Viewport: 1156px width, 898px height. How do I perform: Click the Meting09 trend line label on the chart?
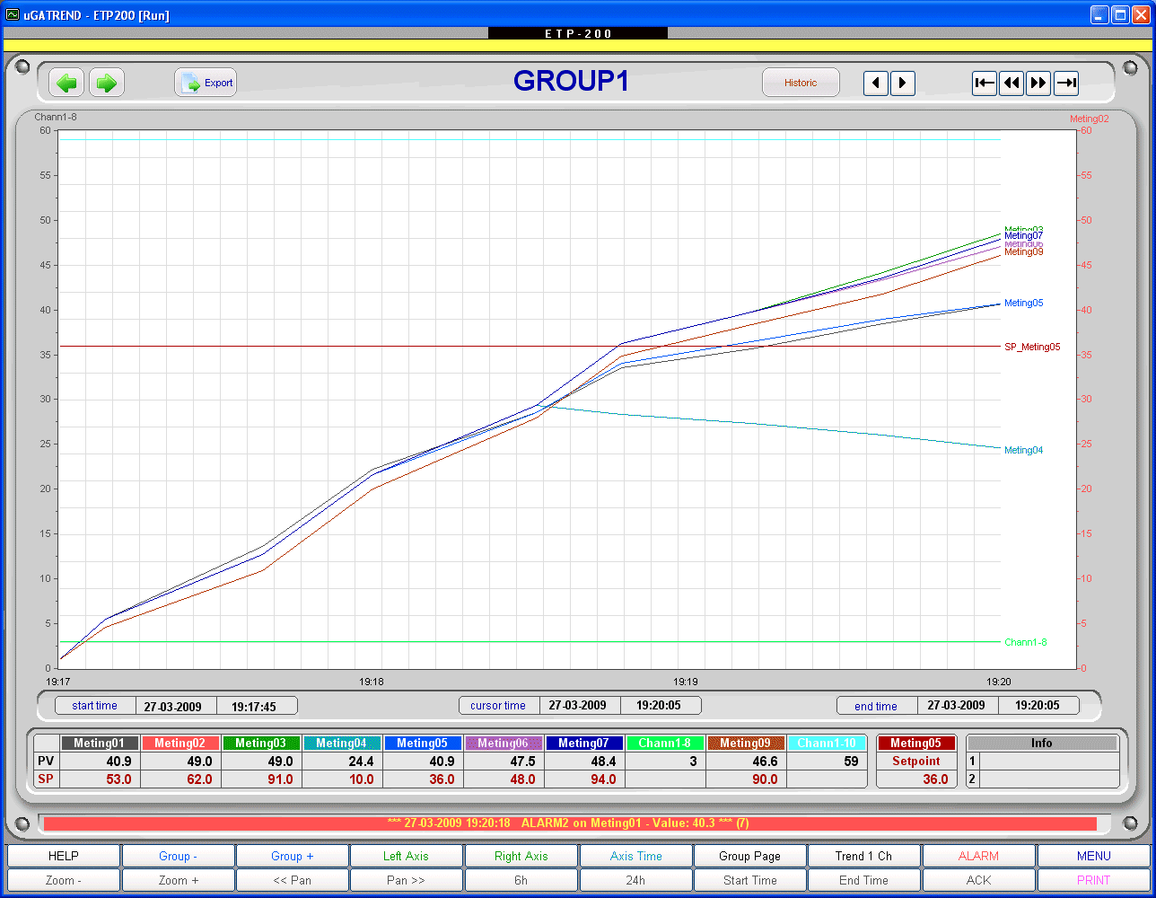pyautogui.click(x=1024, y=252)
